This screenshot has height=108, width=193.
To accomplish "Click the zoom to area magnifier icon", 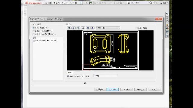I will 78,28.
